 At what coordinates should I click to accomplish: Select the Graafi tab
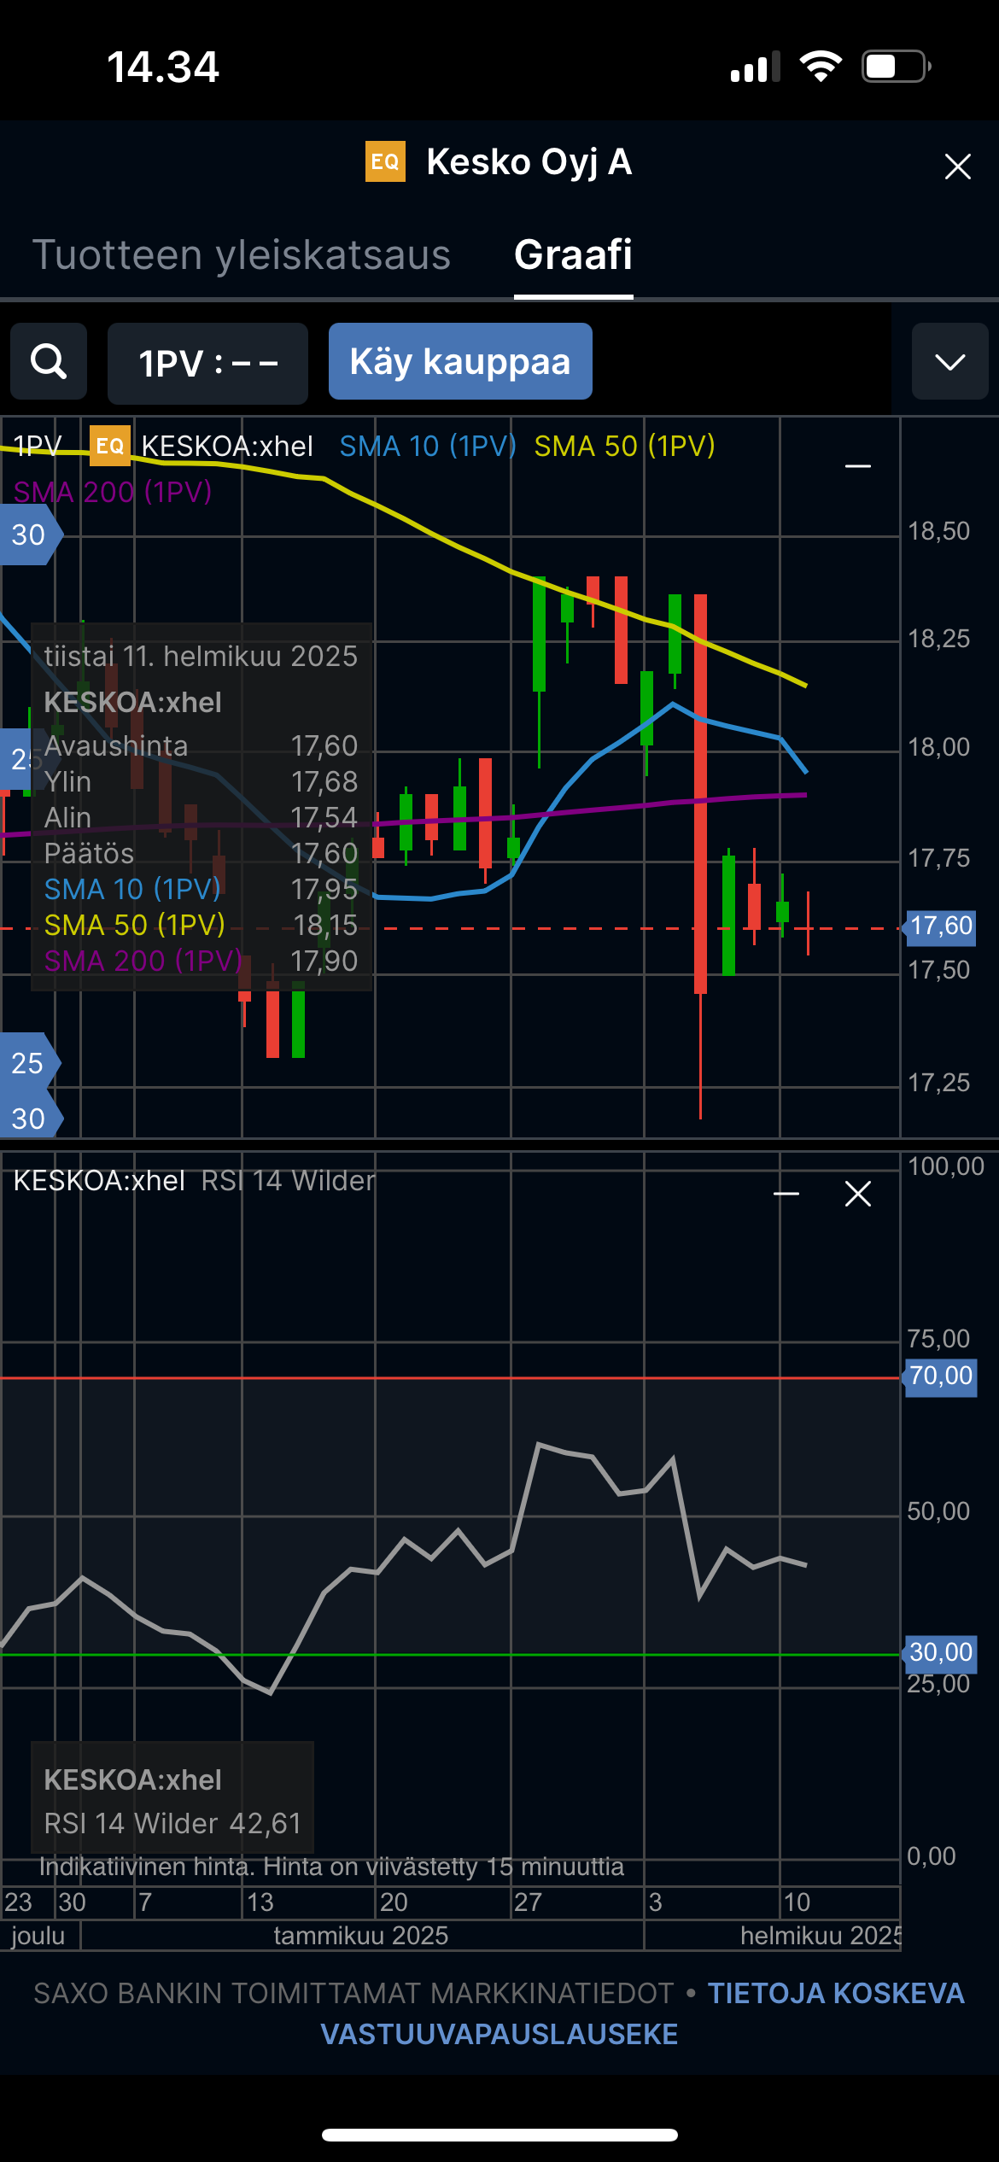click(x=573, y=254)
